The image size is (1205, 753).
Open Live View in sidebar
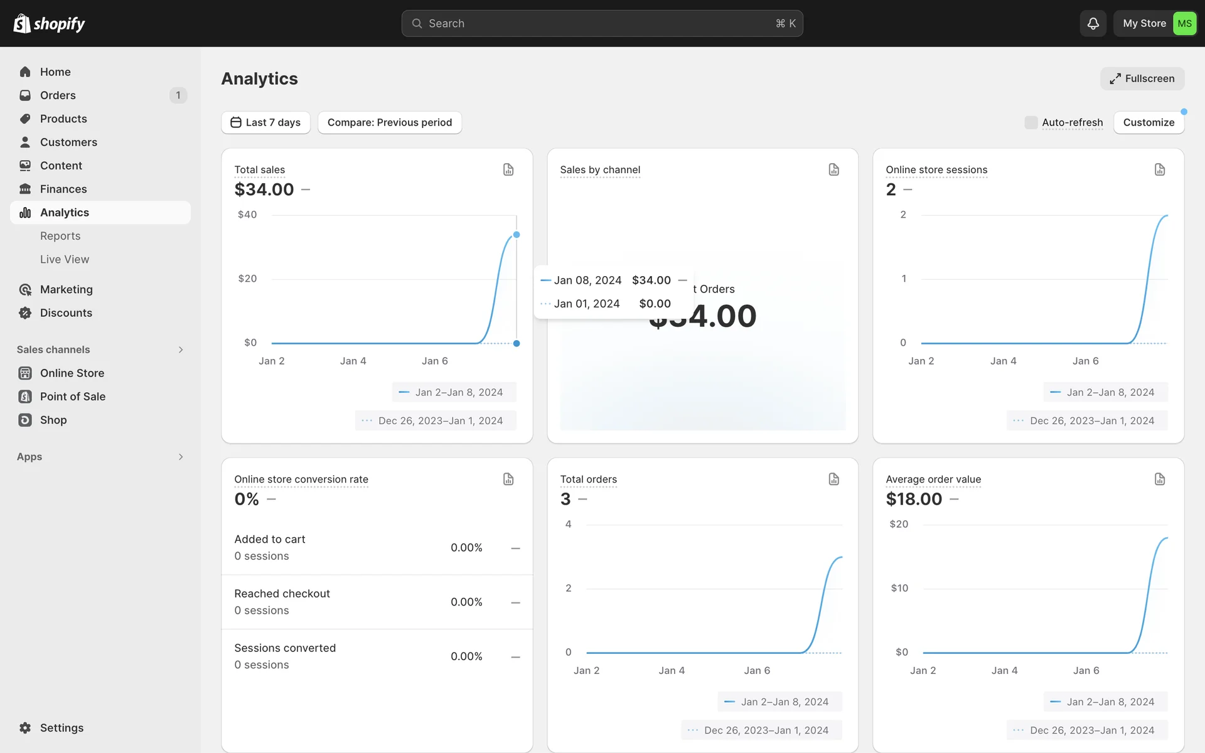(65, 259)
